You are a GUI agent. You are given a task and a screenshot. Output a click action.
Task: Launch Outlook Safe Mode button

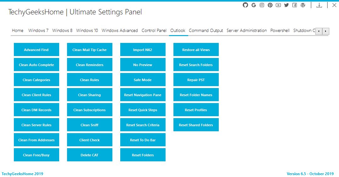coord(143,80)
